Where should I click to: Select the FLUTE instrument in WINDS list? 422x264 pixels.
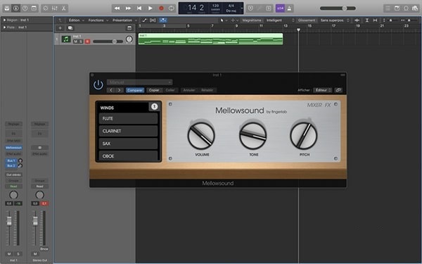coord(128,118)
